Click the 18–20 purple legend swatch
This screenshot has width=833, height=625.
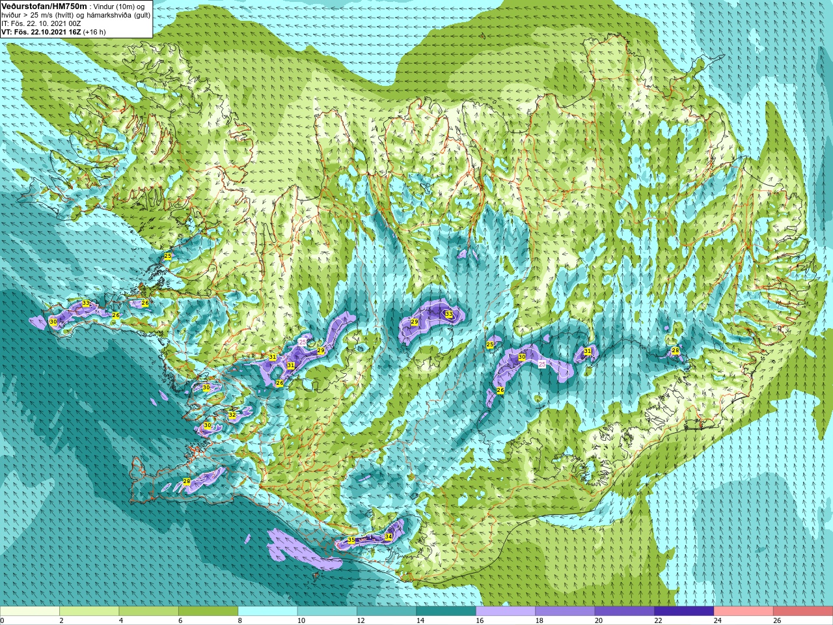pos(565,611)
